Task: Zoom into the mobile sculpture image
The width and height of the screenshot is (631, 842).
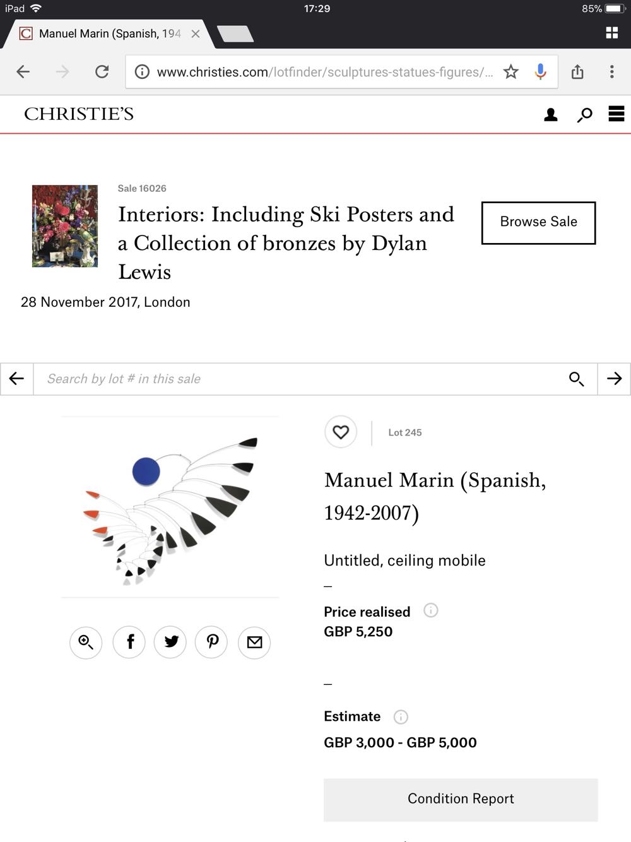Action: coord(86,642)
